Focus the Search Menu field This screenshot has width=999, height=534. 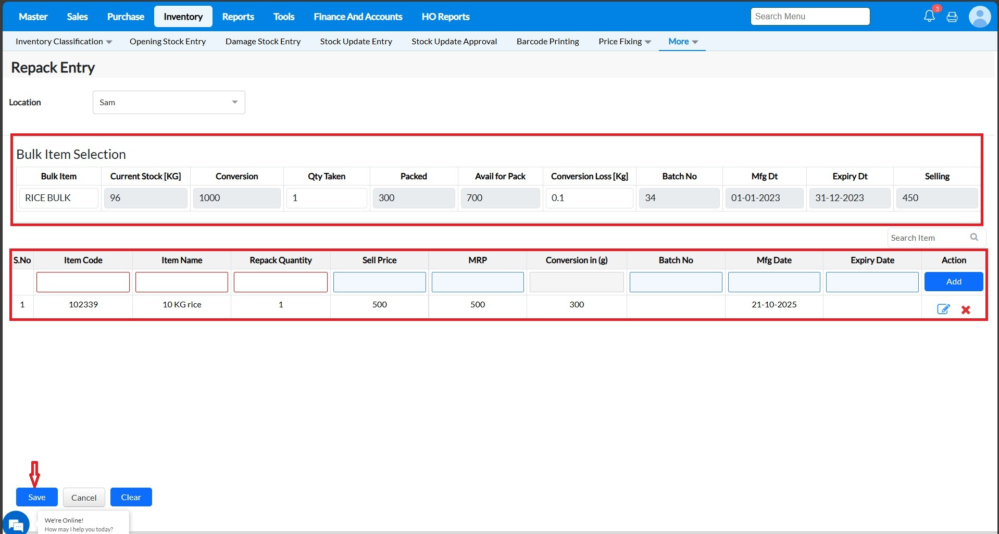(x=810, y=17)
